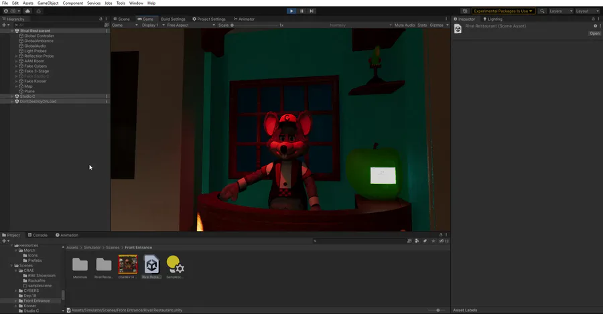
Task: Select the Materials folder thumbnail
Action: 80,266
